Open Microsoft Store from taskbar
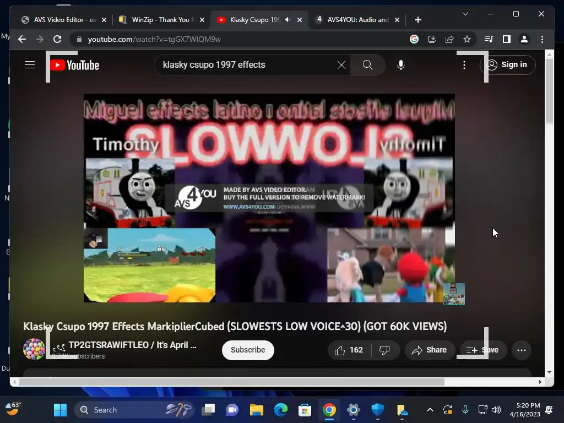 305,410
